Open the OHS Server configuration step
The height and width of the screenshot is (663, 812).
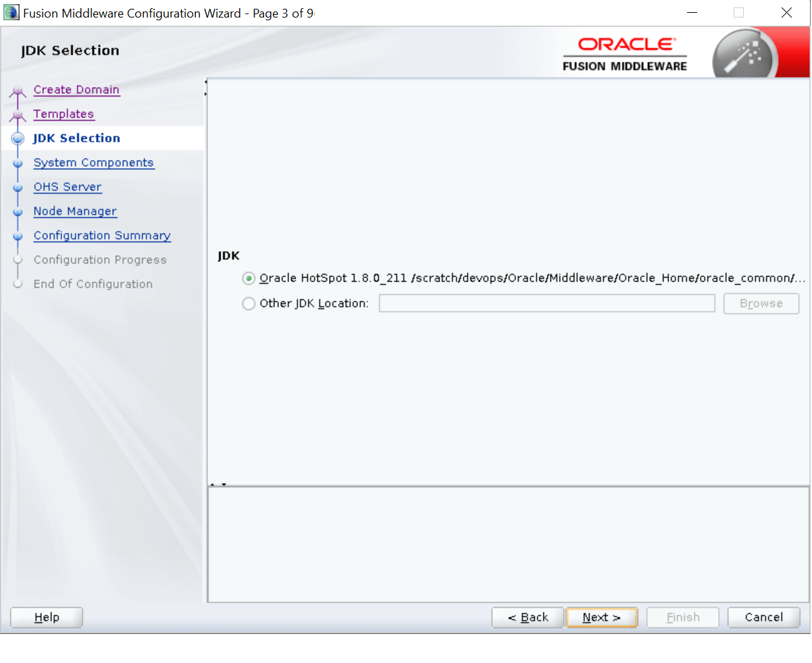pos(68,187)
